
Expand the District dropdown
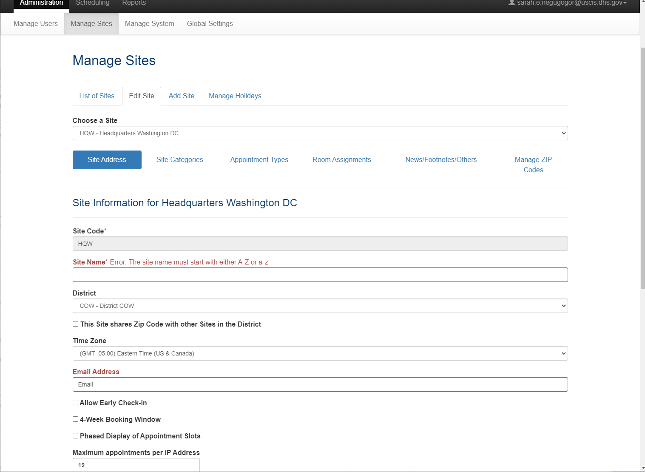click(x=320, y=306)
